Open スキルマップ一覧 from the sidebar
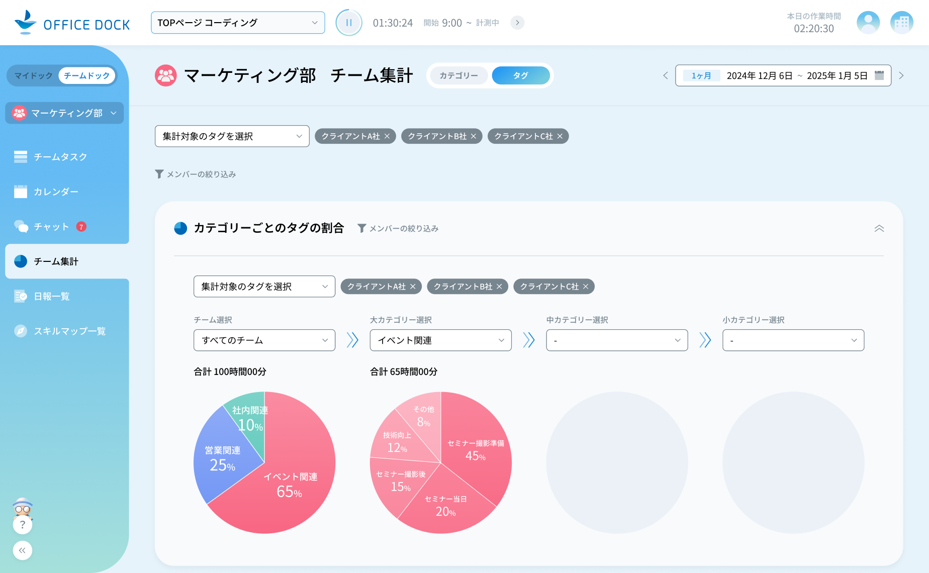This screenshot has height=573, width=929. 69,331
